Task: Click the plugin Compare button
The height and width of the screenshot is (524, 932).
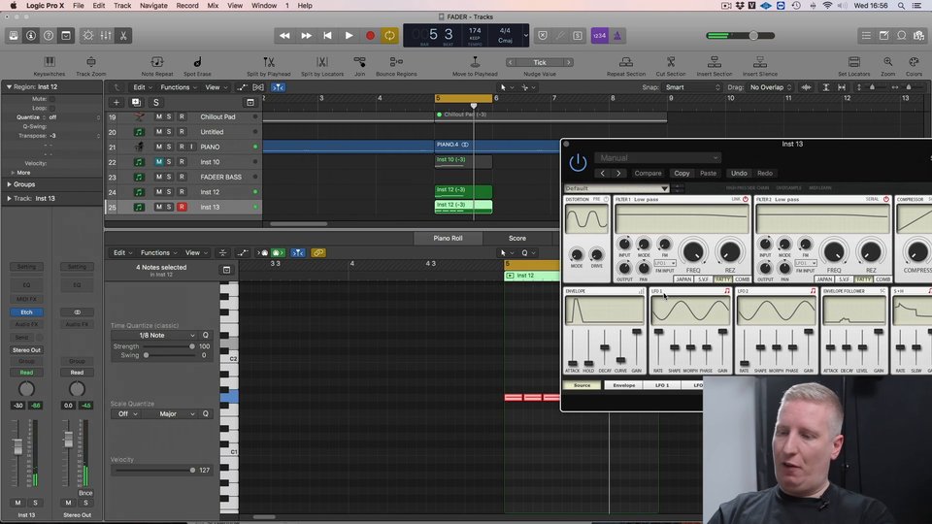Action: point(648,174)
